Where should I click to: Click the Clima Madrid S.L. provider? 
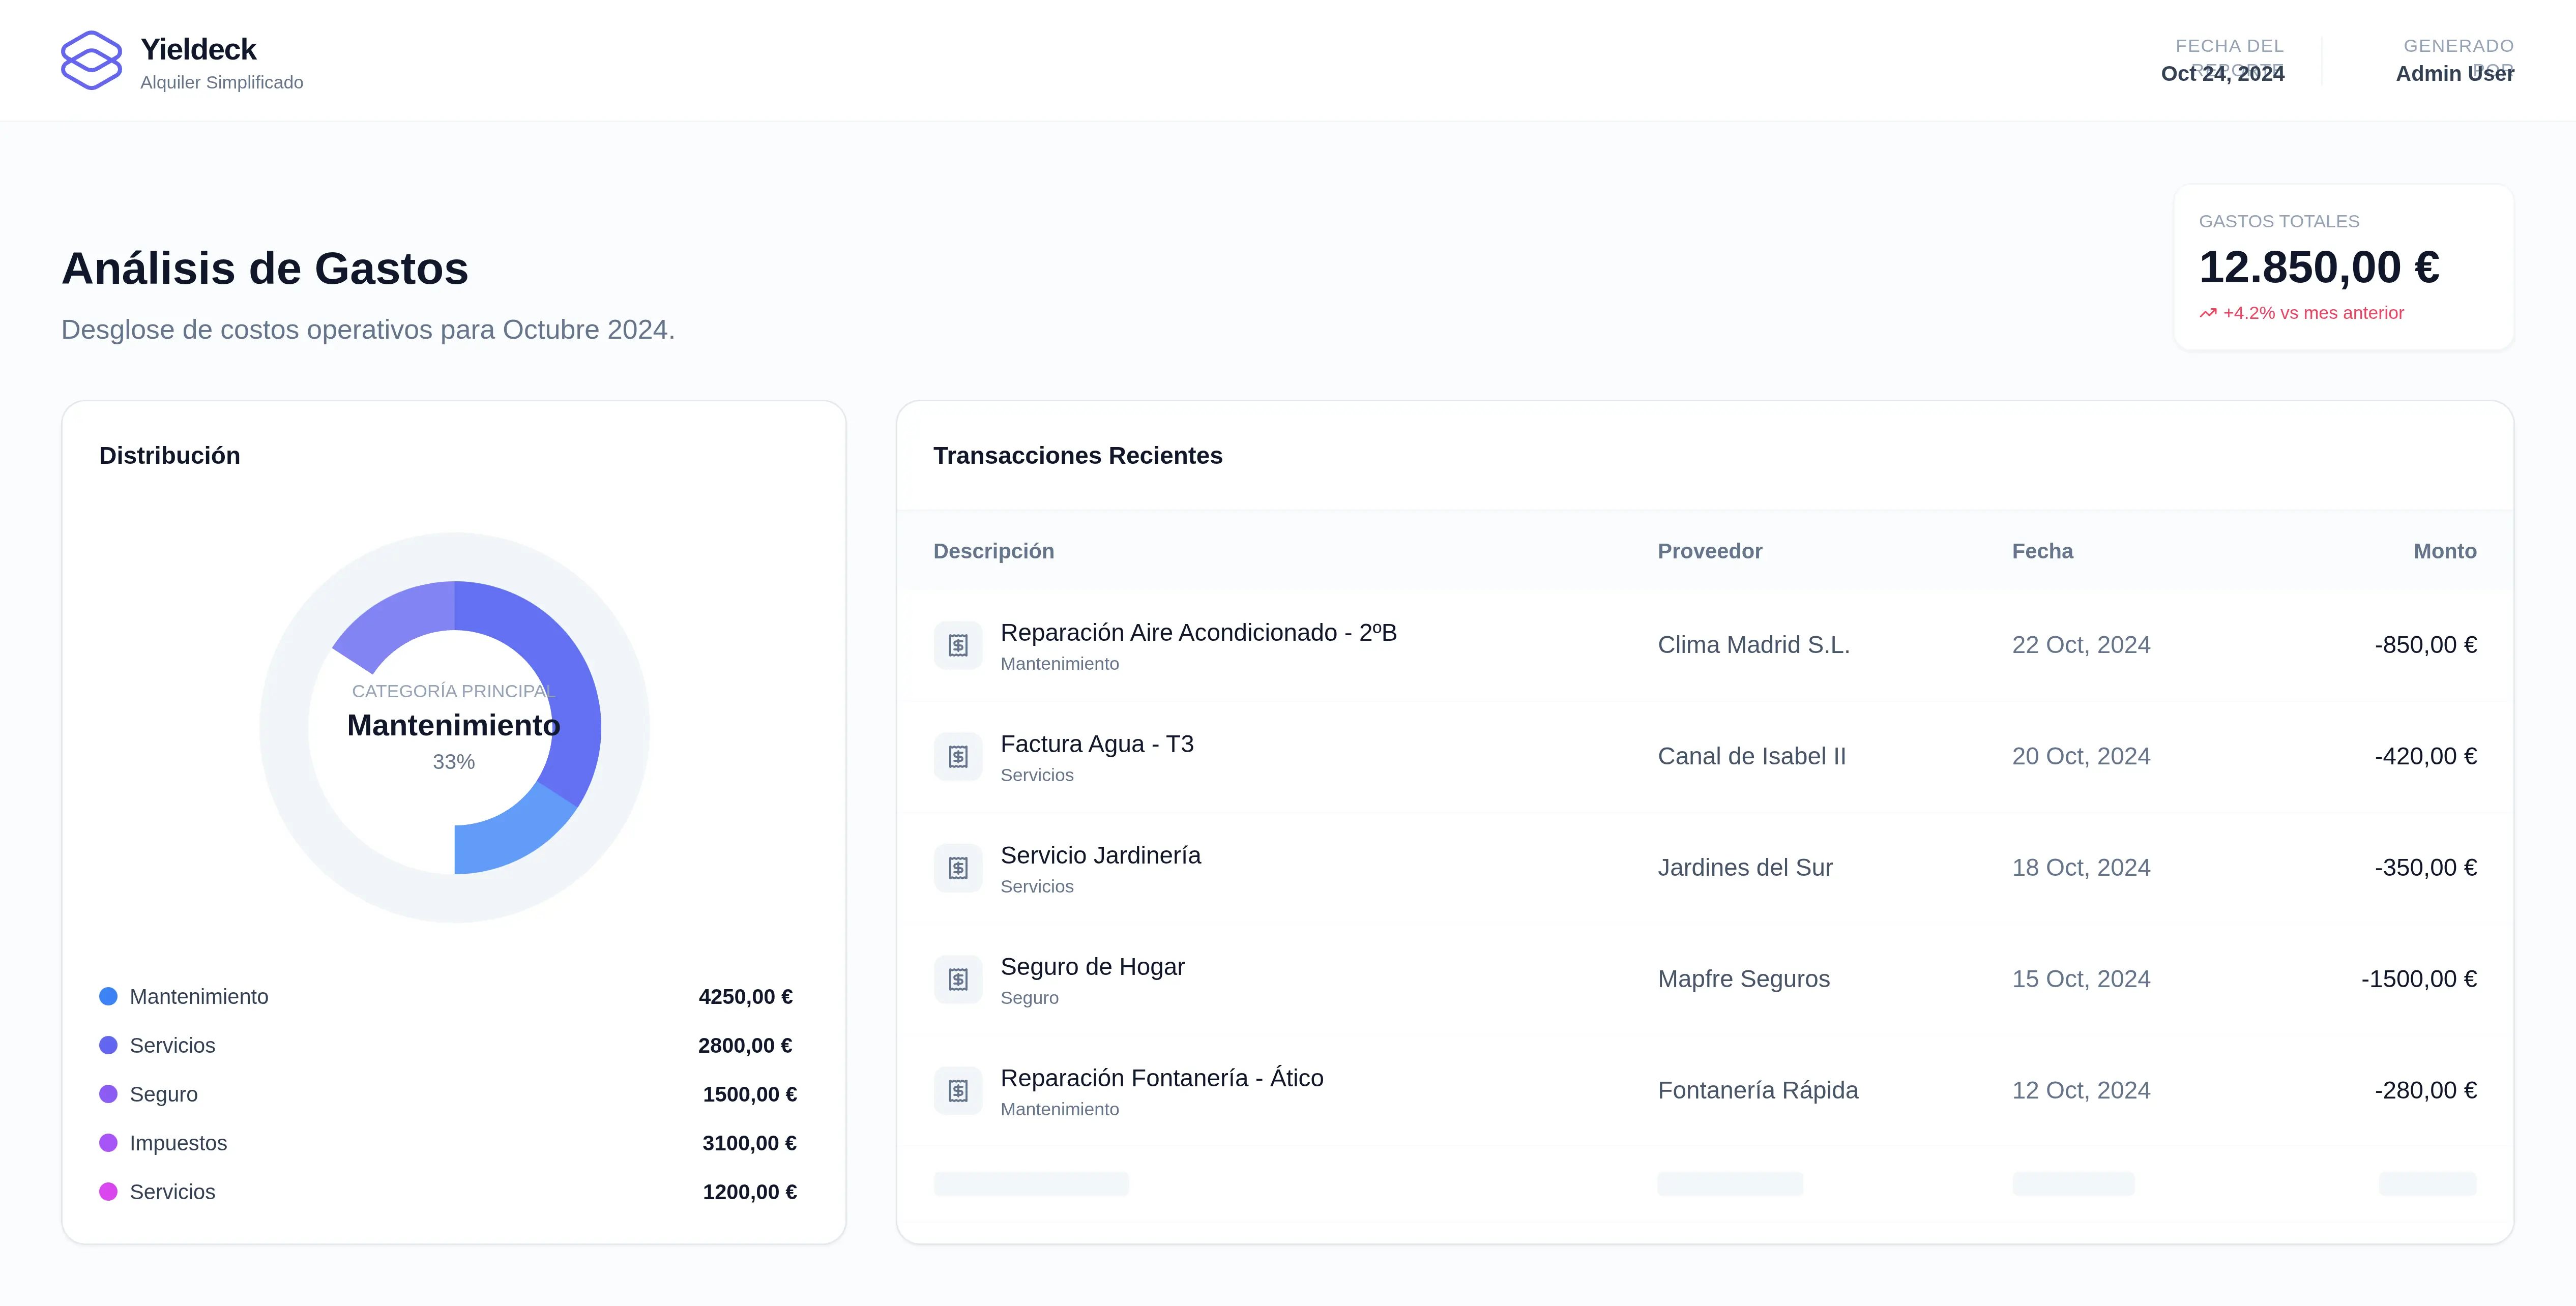click(x=1753, y=645)
